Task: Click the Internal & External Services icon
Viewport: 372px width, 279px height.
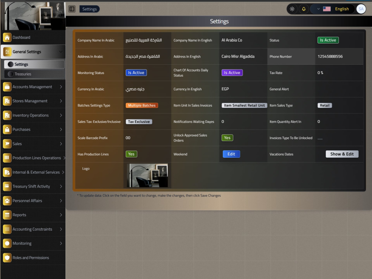Action: tap(7, 172)
